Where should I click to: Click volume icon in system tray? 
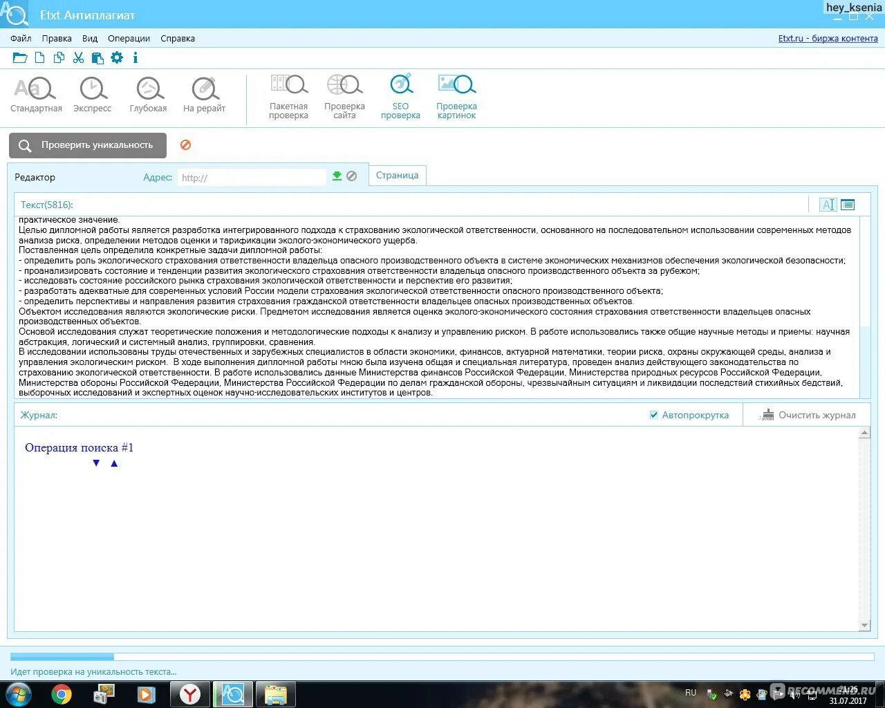click(x=794, y=693)
